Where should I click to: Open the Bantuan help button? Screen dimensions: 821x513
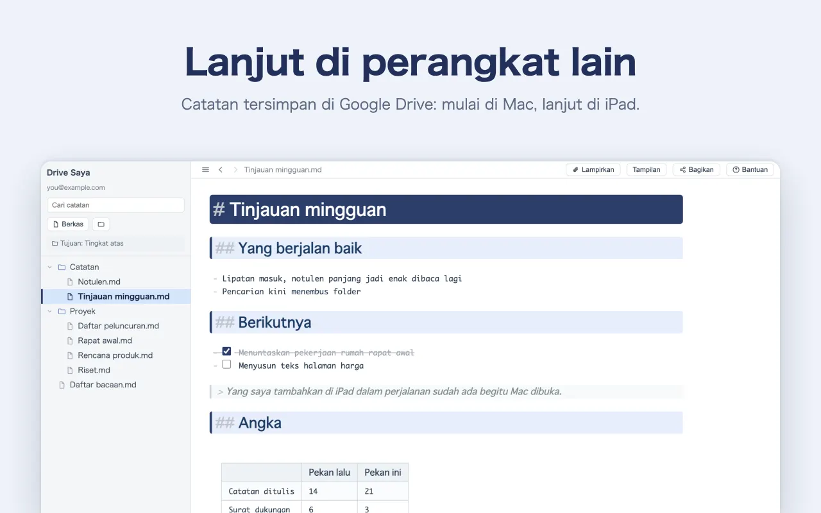pyautogui.click(x=750, y=170)
